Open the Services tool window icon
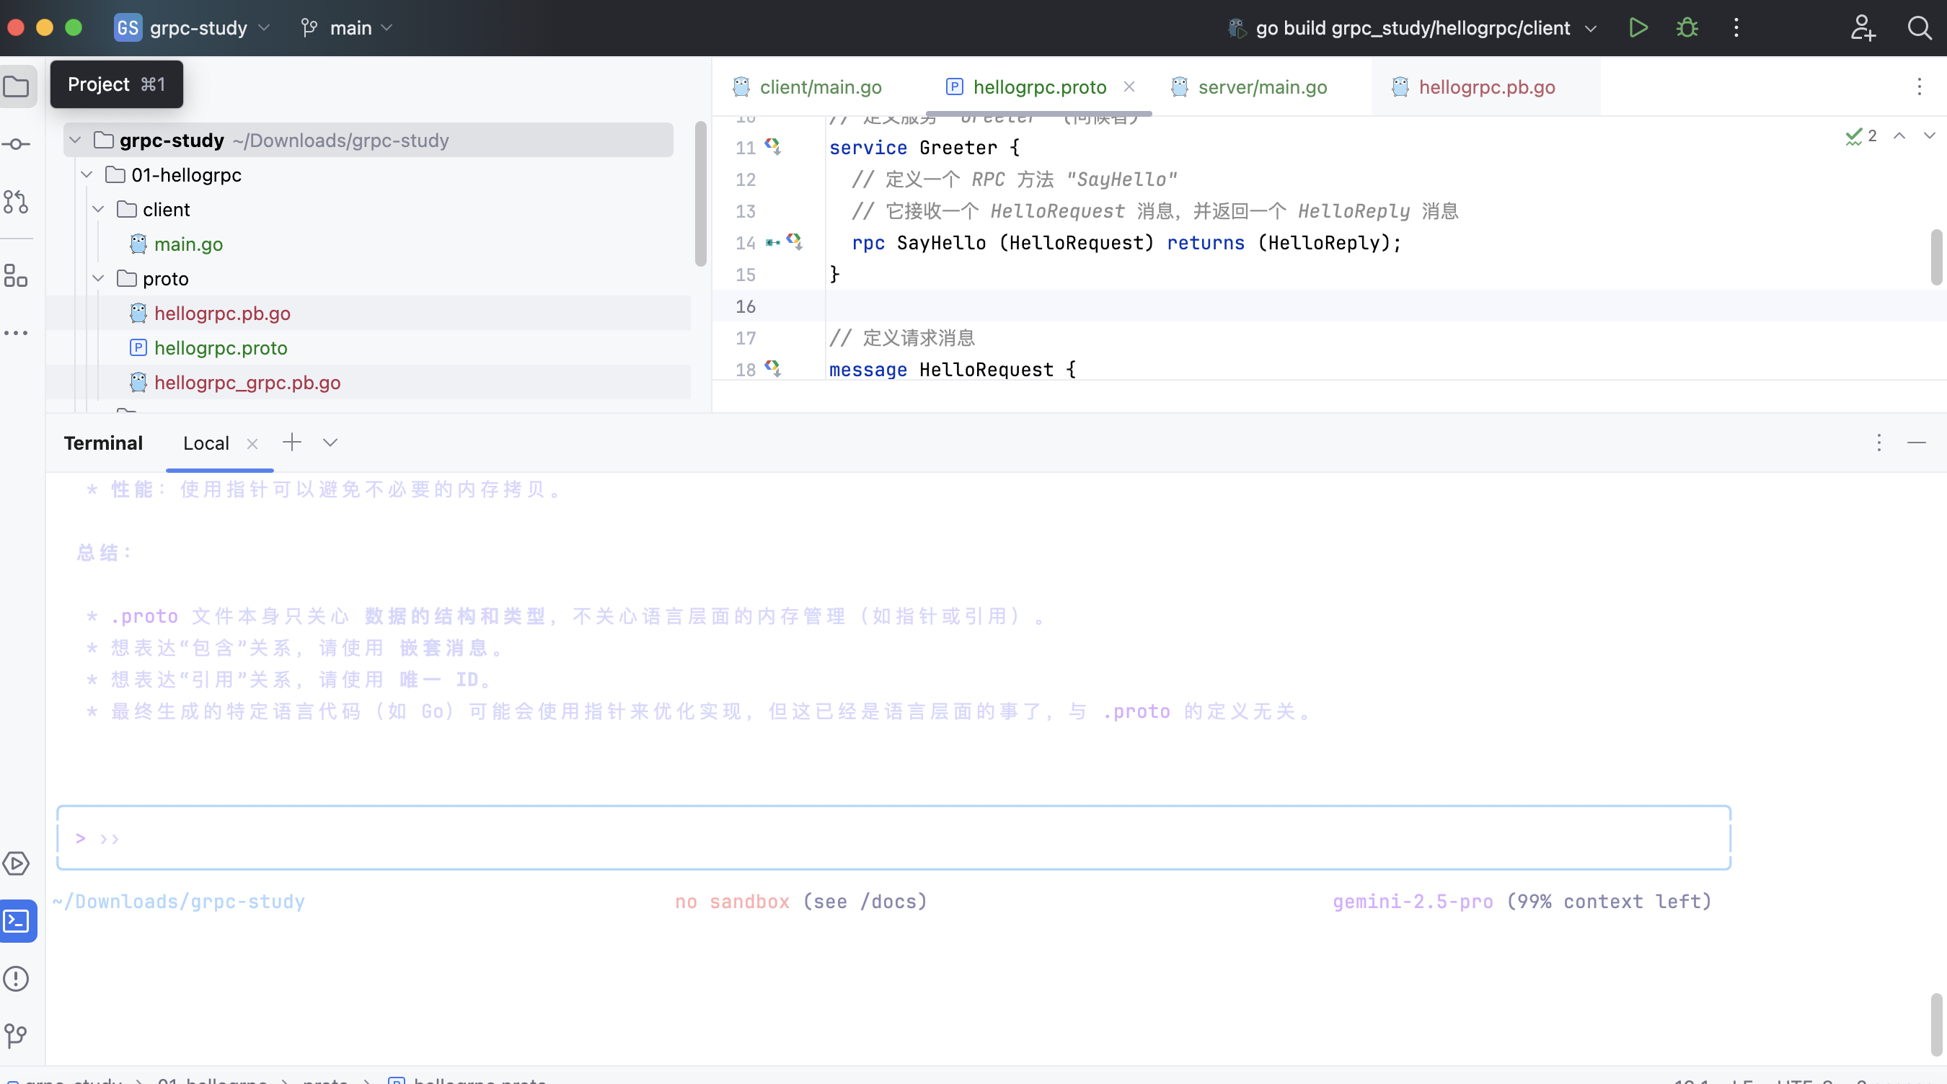1947x1084 pixels. pos(17,863)
